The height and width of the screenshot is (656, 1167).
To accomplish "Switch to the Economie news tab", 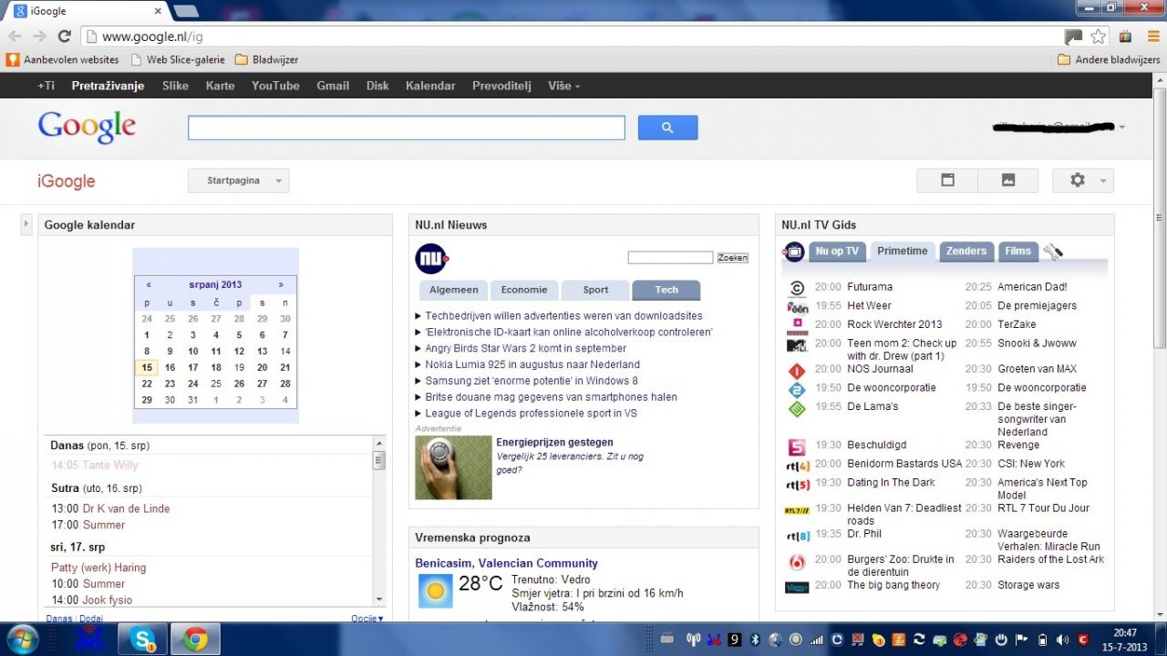I will pyautogui.click(x=524, y=290).
